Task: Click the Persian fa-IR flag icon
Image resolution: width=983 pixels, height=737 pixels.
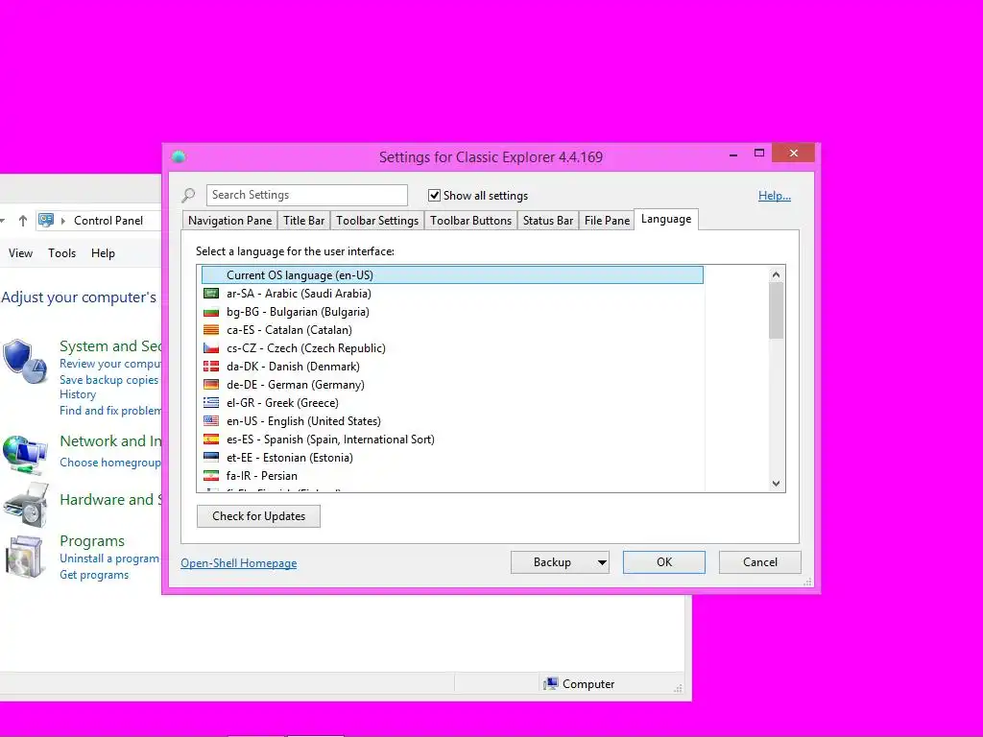Action: pyautogui.click(x=211, y=475)
